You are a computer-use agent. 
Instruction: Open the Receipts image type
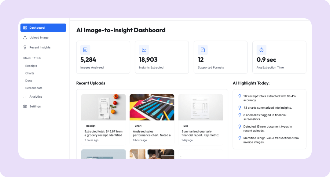coord(31,66)
